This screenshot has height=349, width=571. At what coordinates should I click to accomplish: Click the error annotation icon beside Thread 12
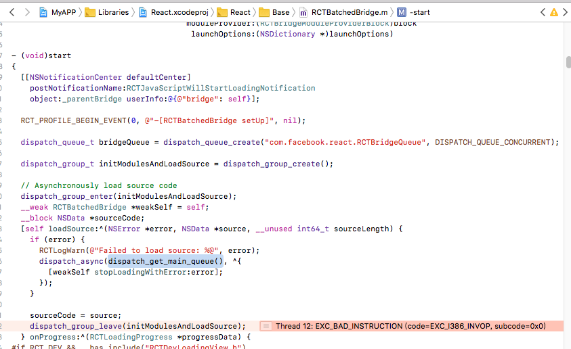(266, 326)
